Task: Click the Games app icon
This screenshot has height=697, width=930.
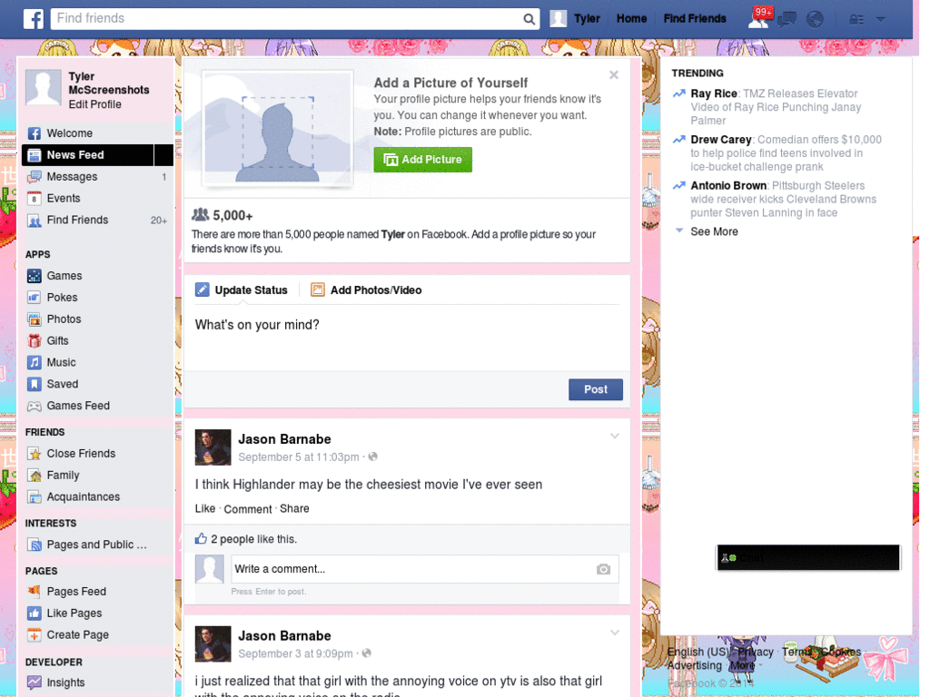Action: [x=35, y=276]
